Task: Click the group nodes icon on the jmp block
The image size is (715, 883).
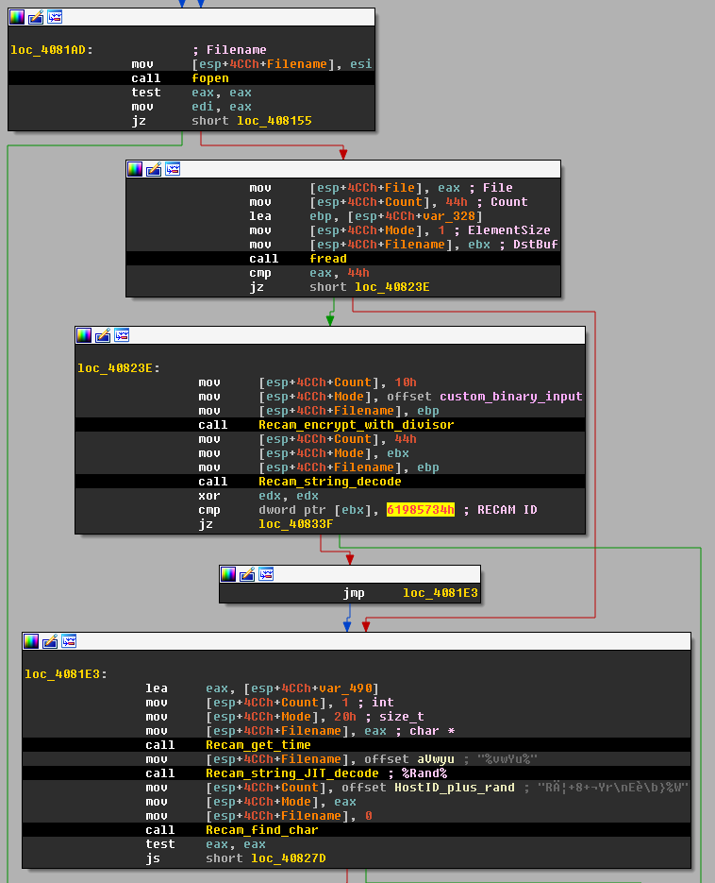Action: click(266, 574)
